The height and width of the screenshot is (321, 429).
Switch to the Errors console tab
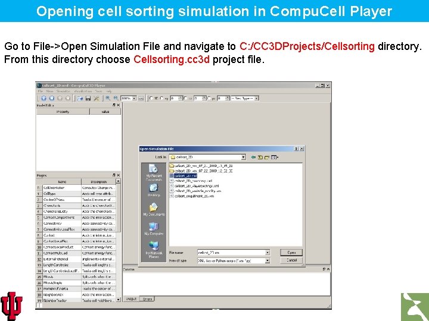(147, 299)
